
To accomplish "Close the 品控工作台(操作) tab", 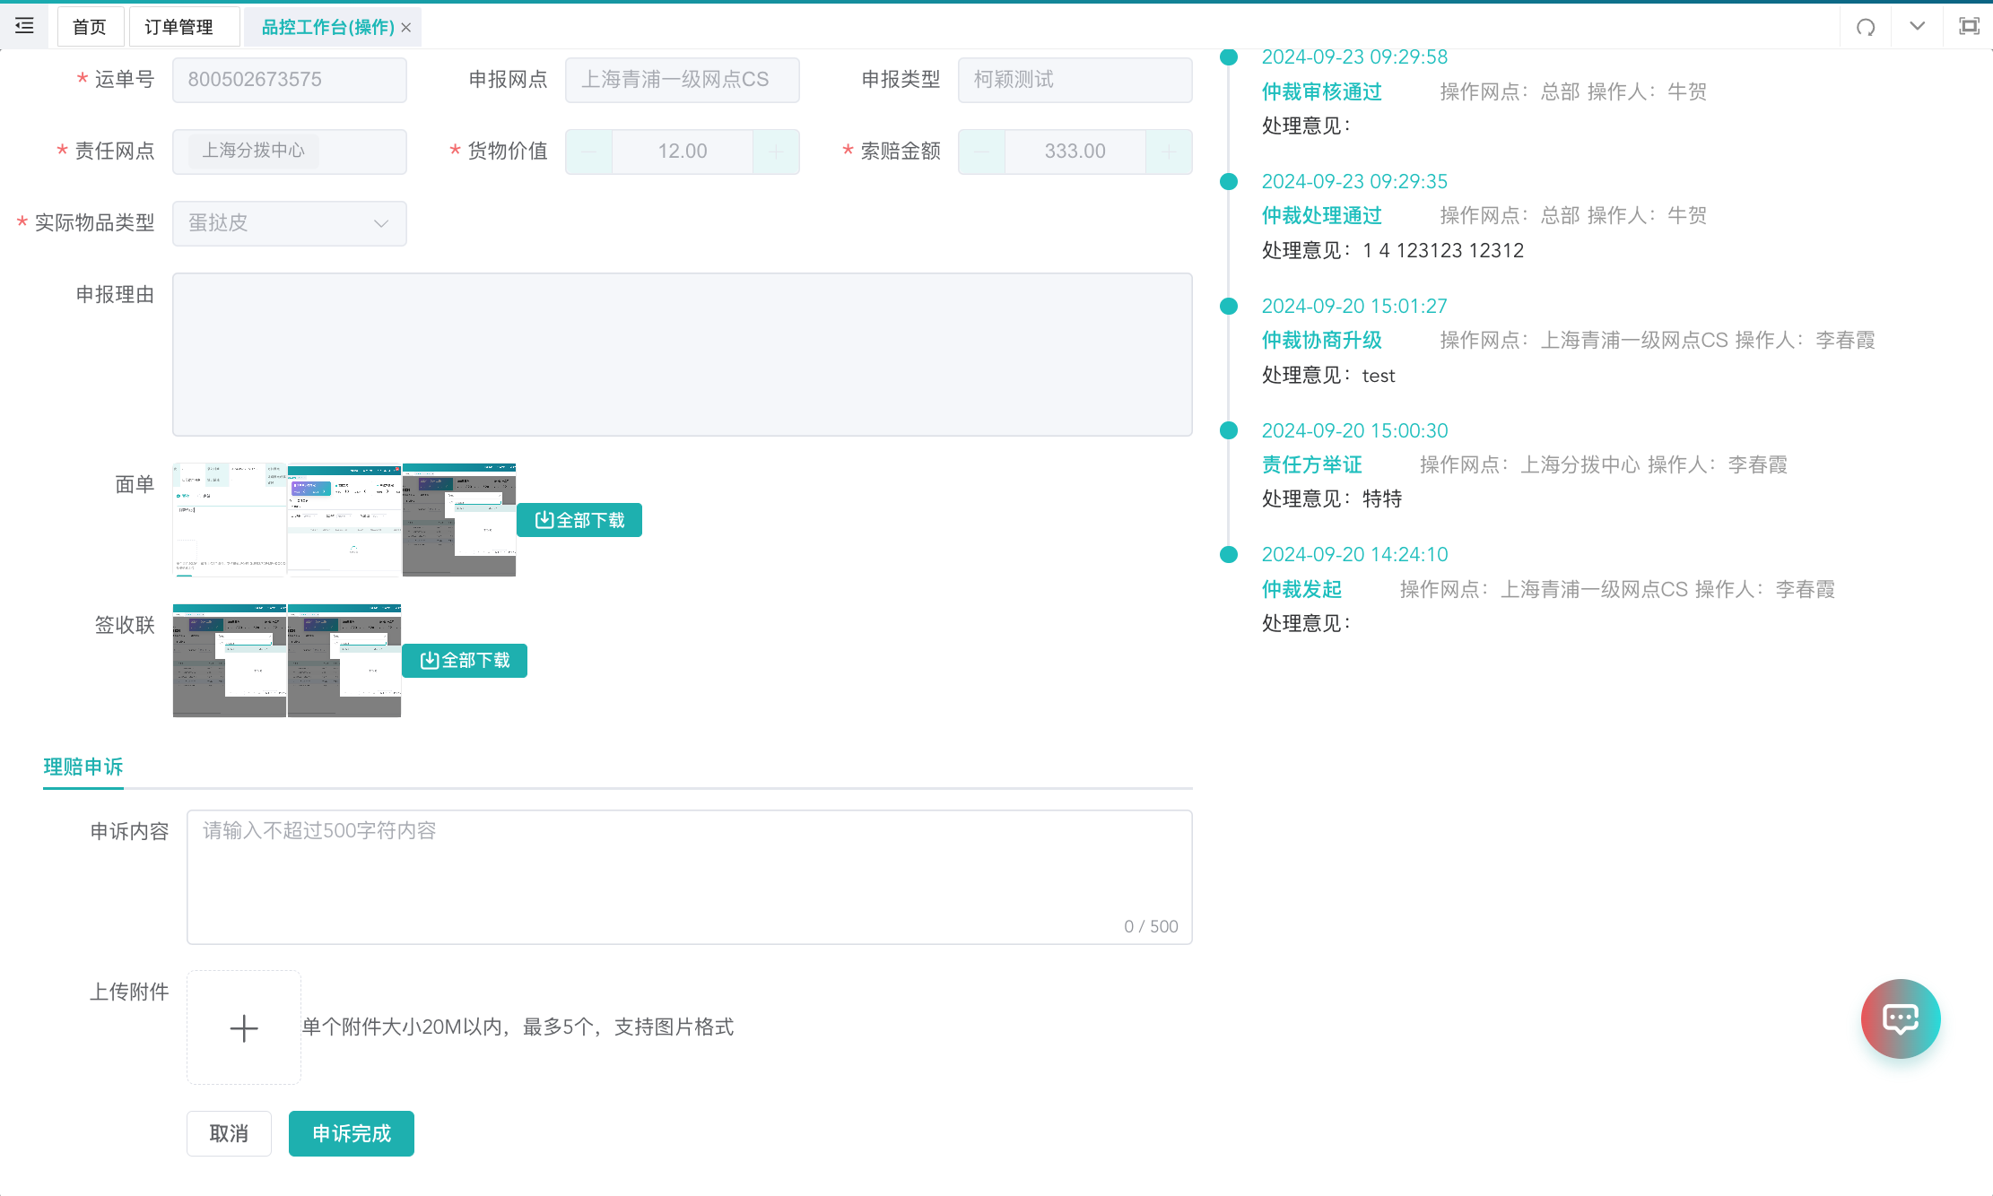I will click(x=406, y=28).
